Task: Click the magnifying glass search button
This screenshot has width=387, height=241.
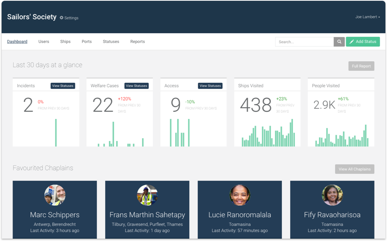Action: click(x=339, y=42)
